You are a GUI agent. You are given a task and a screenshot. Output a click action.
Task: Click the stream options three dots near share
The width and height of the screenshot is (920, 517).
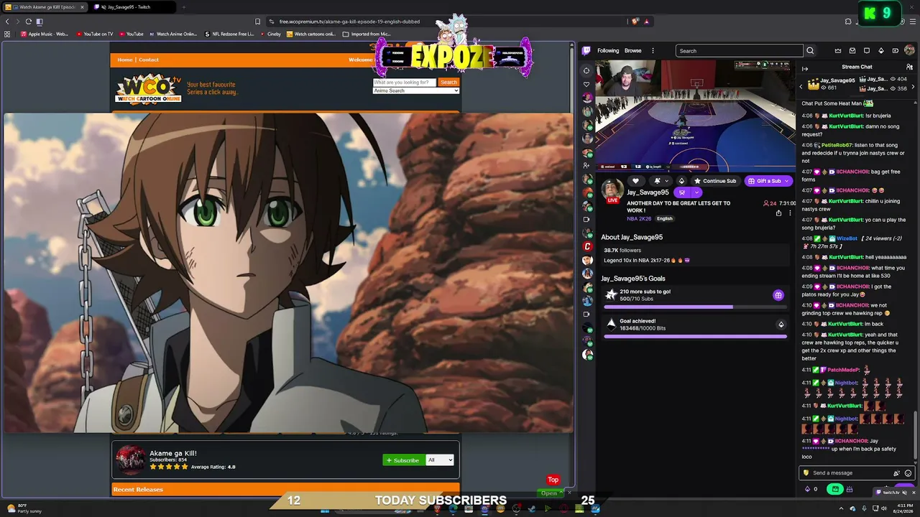click(x=790, y=213)
